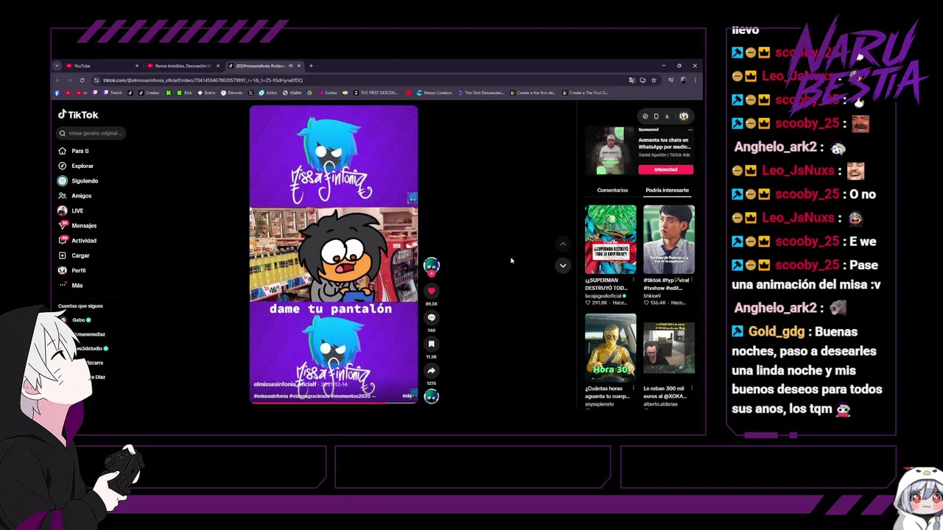Click the browser address bar URL

(x=203, y=80)
